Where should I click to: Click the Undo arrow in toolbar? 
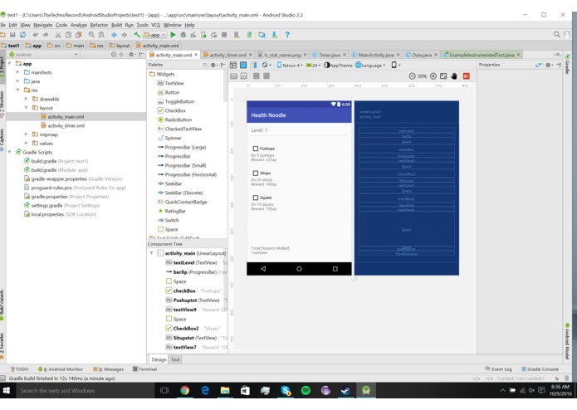[36, 35]
